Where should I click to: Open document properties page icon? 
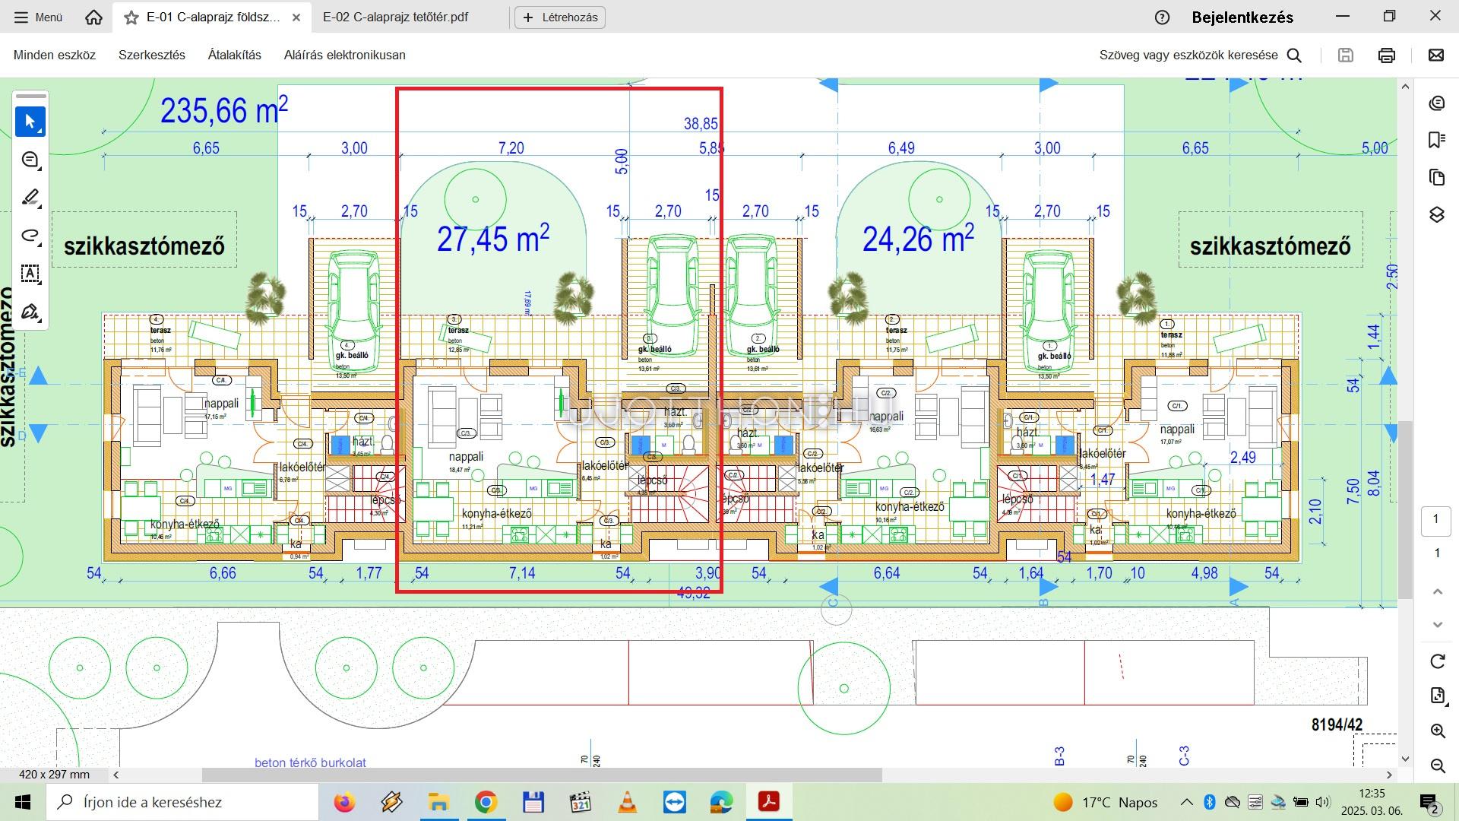[1437, 696]
